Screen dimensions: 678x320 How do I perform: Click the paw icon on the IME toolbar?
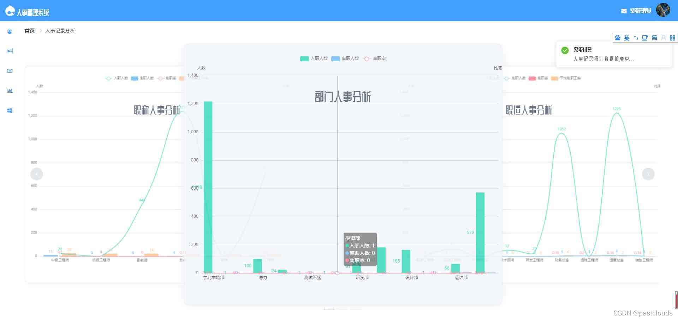[618, 38]
